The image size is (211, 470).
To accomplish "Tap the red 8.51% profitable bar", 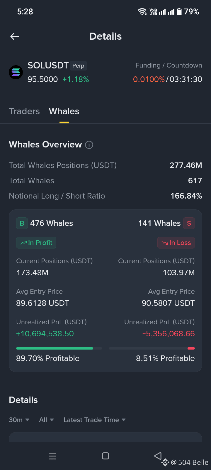I will tap(191, 348).
